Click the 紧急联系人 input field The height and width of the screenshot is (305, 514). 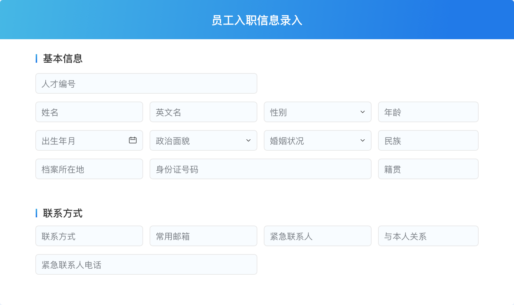click(317, 236)
